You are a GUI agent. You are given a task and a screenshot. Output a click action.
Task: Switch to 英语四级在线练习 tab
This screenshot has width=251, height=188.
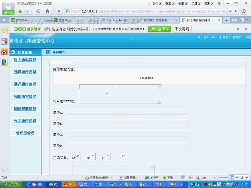point(200,20)
